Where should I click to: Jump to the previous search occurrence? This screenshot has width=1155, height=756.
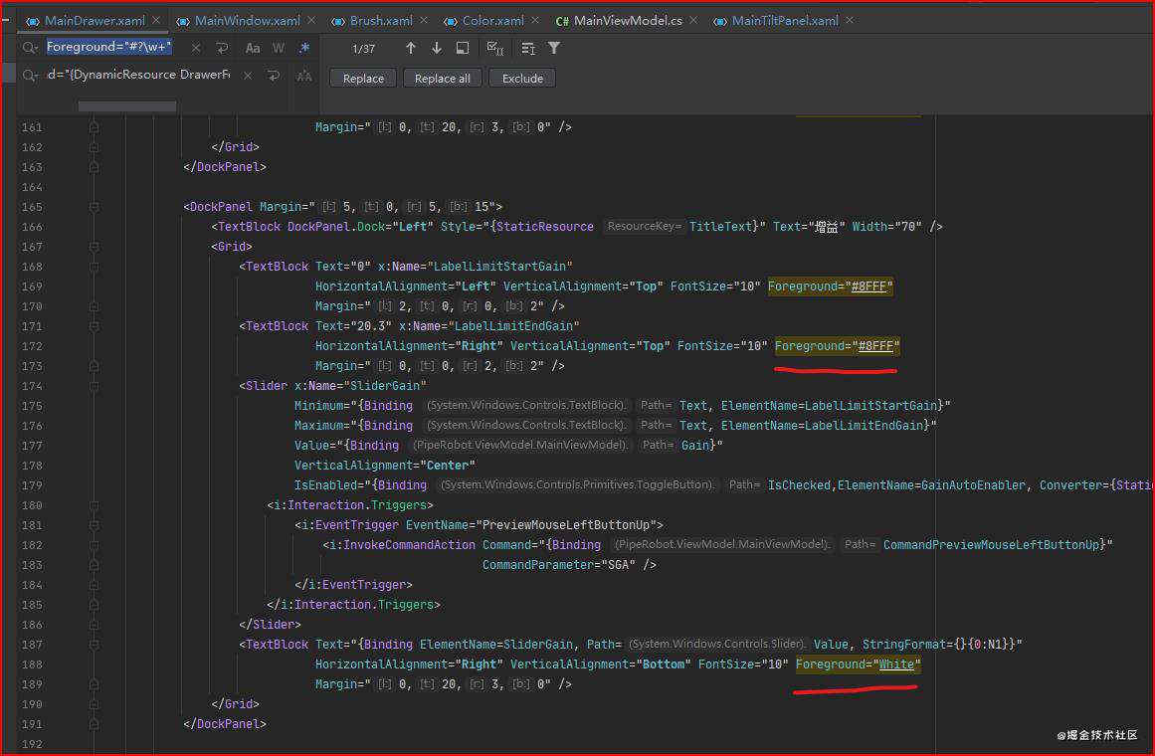[410, 48]
